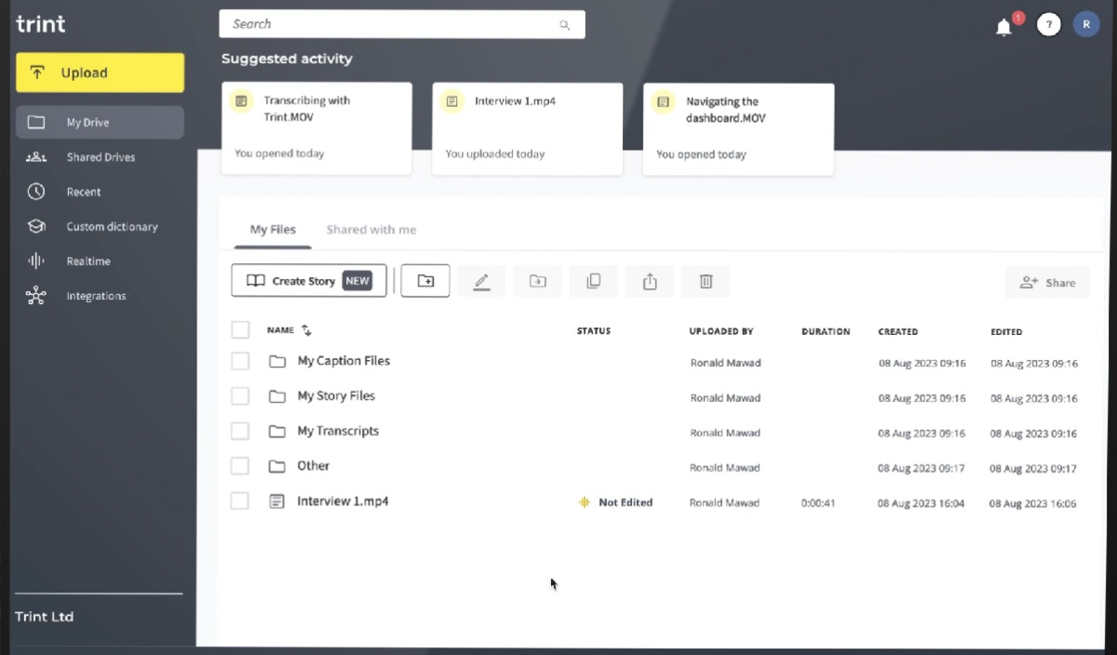Screen dimensions: 1117x655
Task: Toggle the select all checkbox in header
Action: [240, 330]
